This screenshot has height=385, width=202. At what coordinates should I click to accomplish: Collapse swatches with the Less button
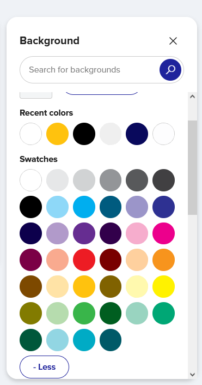44,367
